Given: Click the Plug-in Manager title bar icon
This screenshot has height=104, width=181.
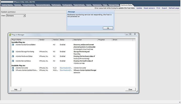Looking at the screenshot, I should (x=10, y=35).
